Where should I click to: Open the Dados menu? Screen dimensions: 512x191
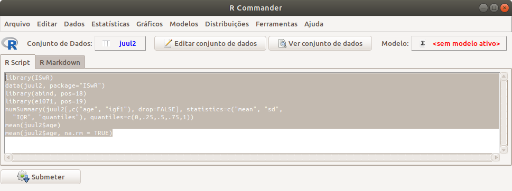point(74,24)
